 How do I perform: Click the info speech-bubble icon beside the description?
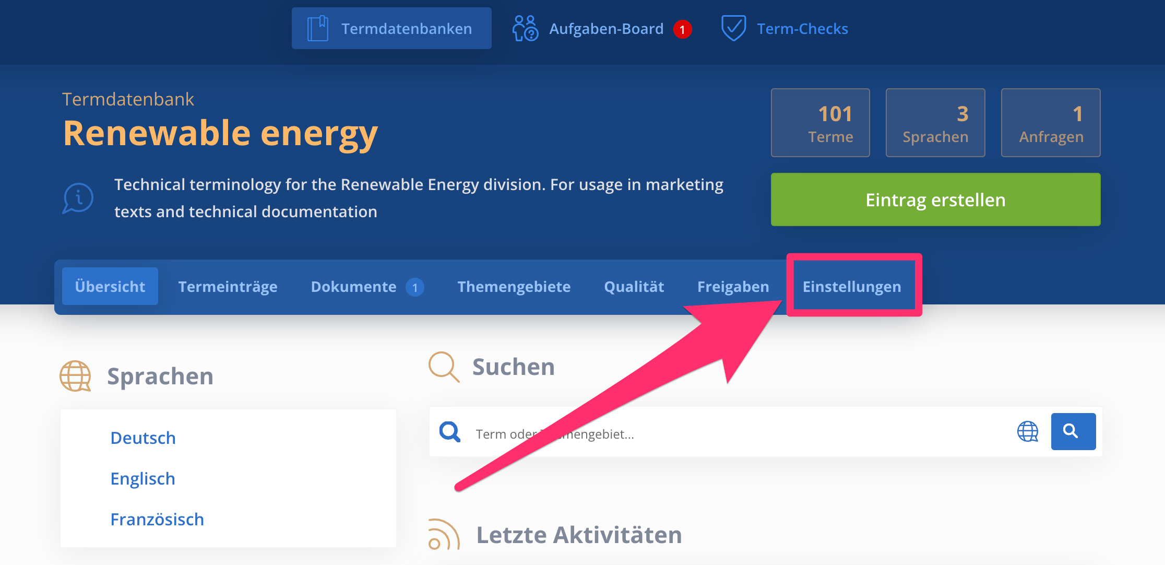78,198
